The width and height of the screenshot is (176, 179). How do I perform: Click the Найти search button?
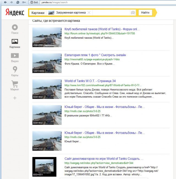click(145, 12)
